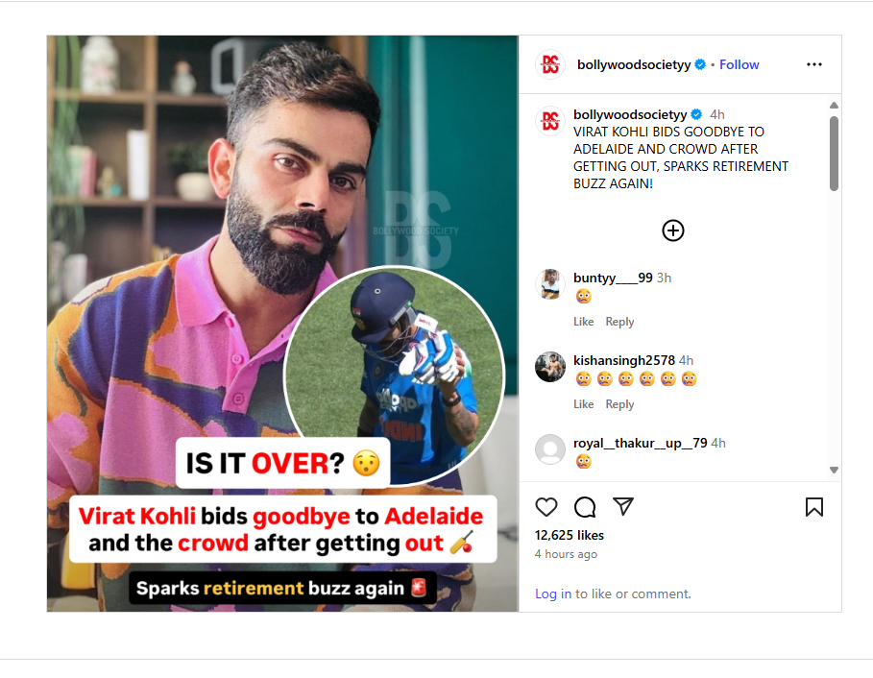Viewport: 873px width, 678px height.
Task: Open the comment bubble icon
Action: point(585,506)
